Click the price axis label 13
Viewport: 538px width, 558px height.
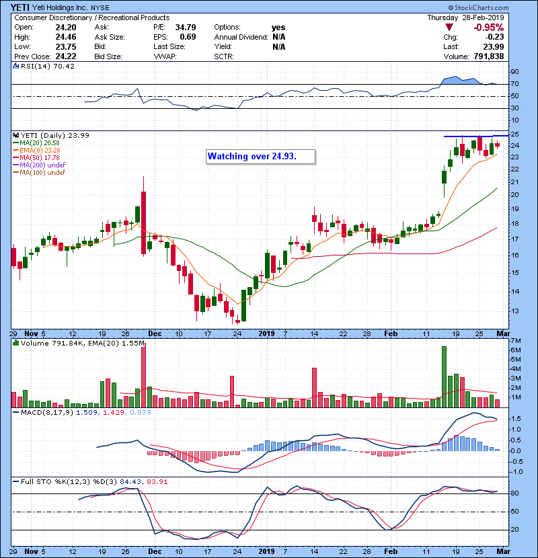(x=515, y=311)
